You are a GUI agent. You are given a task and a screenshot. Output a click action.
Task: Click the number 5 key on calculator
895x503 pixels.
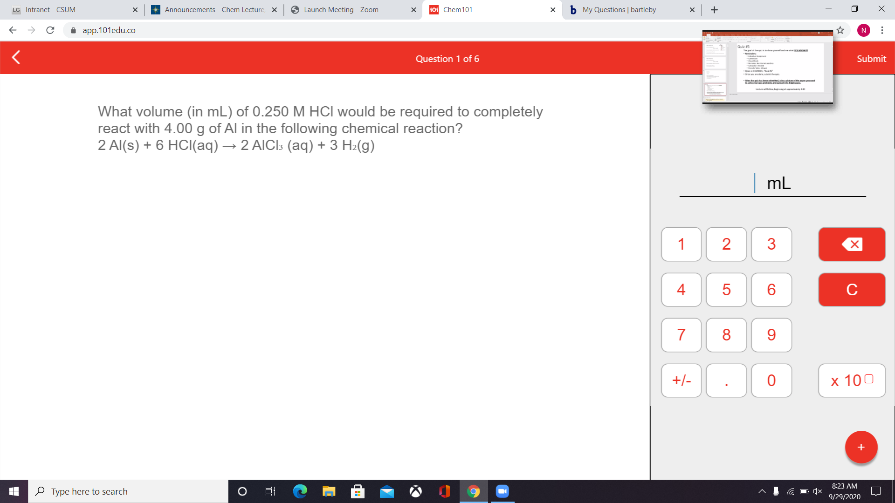click(725, 289)
